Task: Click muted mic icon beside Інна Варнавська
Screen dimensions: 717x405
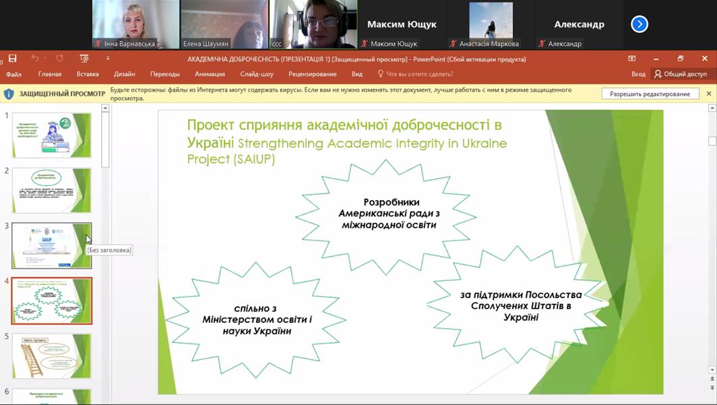Action: click(x=98, y=44)
